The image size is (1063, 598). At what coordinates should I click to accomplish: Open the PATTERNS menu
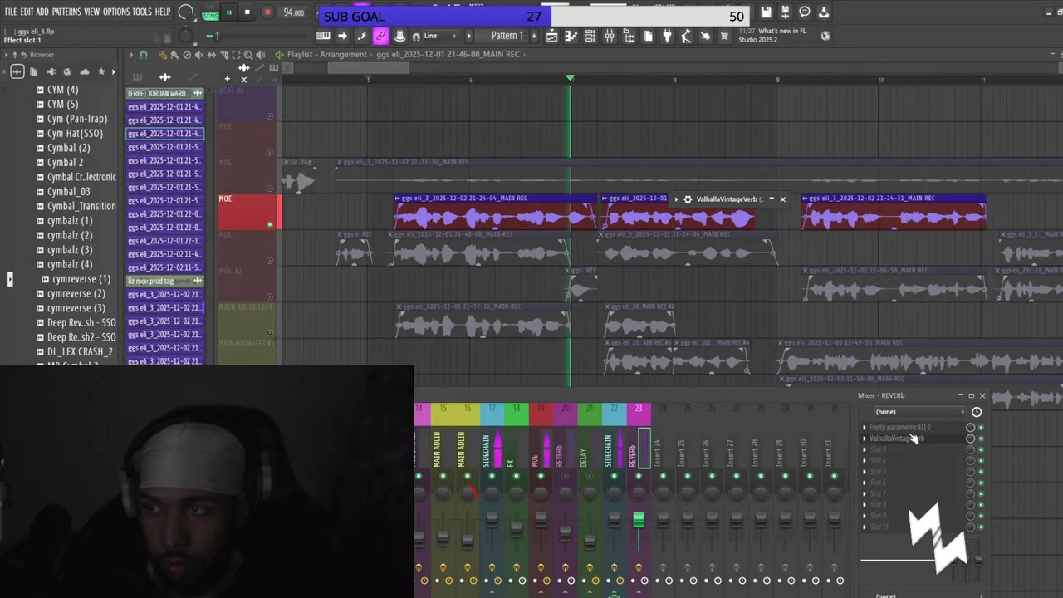[66, 12]
